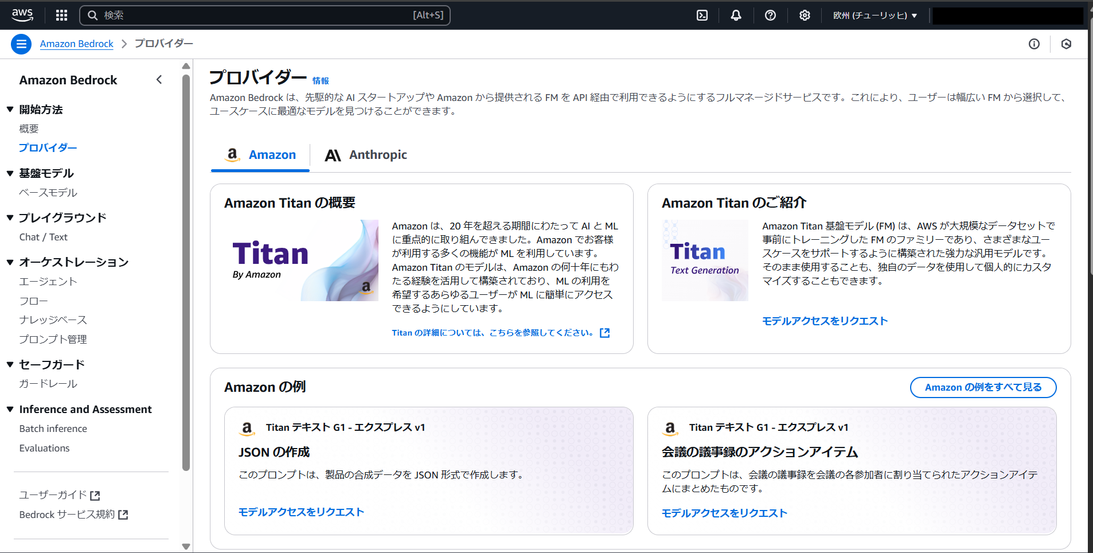Open ベースモデル in the sidebar
This screenshot has height=553, width=1093.
coord(48,193)
